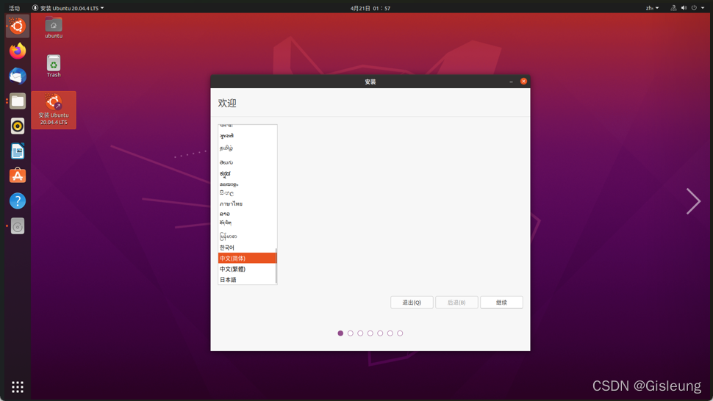Click the 后退(B) back button

click(456, 302)
